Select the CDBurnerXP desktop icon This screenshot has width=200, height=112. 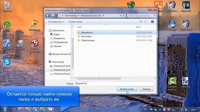[x=7, y=44]
